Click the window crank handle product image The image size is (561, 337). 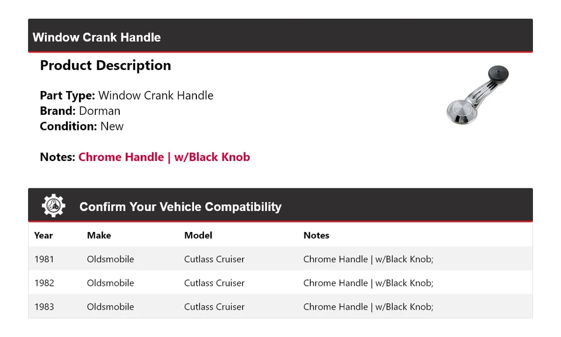(x=477, y=95)
